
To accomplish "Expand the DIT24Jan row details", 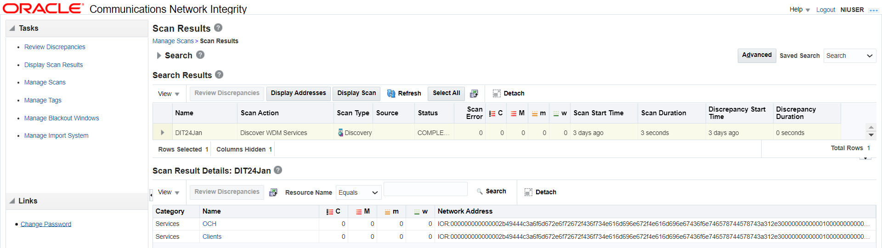I will coord(163,132).
